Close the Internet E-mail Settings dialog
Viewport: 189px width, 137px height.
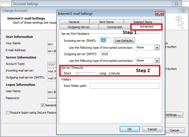[159, 13]
